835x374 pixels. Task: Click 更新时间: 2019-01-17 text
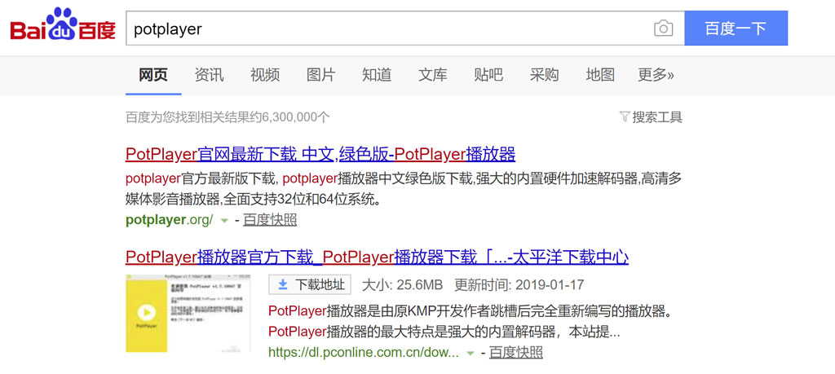click(519, 284)
